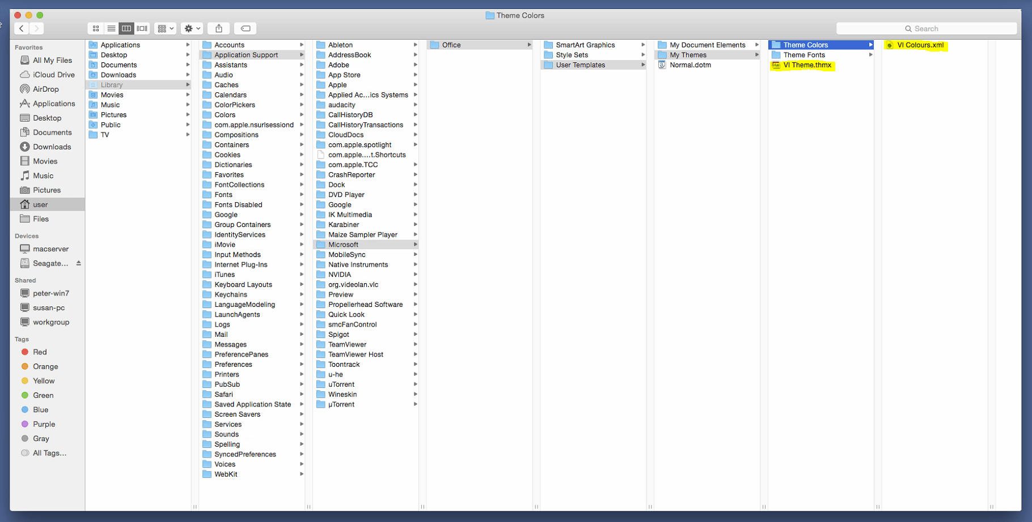Eject the Seagate external drive
Image resolution: width=1032 pixels, height=522 pixels.
pyautogui.click(x=78, y=263)
